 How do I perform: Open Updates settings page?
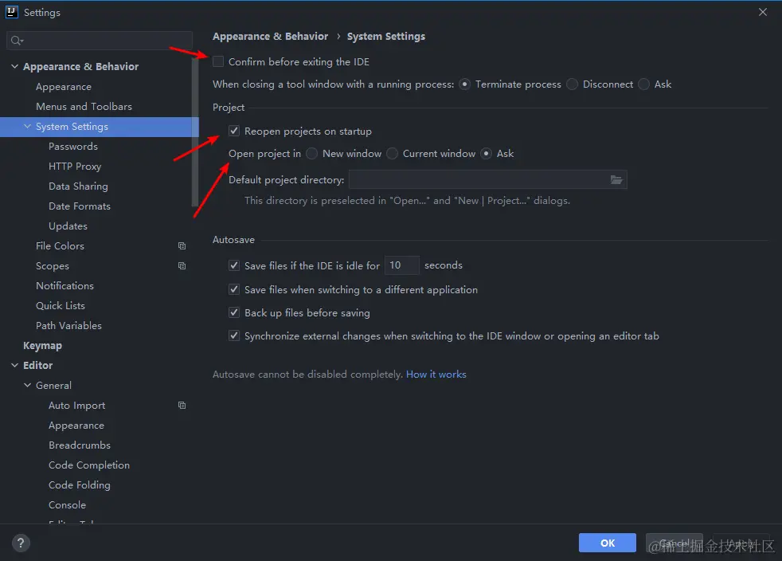[x=68, y=226]
